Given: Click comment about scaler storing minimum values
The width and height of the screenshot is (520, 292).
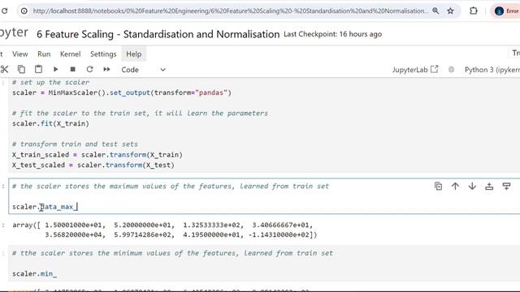Looking at the screenshot, I should (x=172, y=253).
